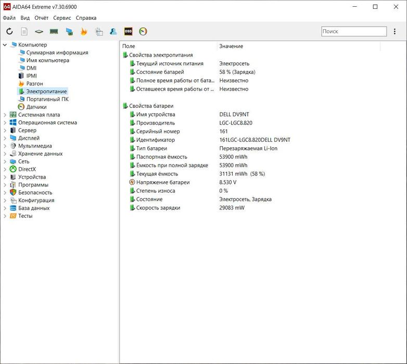Image resolution: width=407 pixels, height=364 pixels.
Task: Open the Сервис menu
Action: (62, 18)
